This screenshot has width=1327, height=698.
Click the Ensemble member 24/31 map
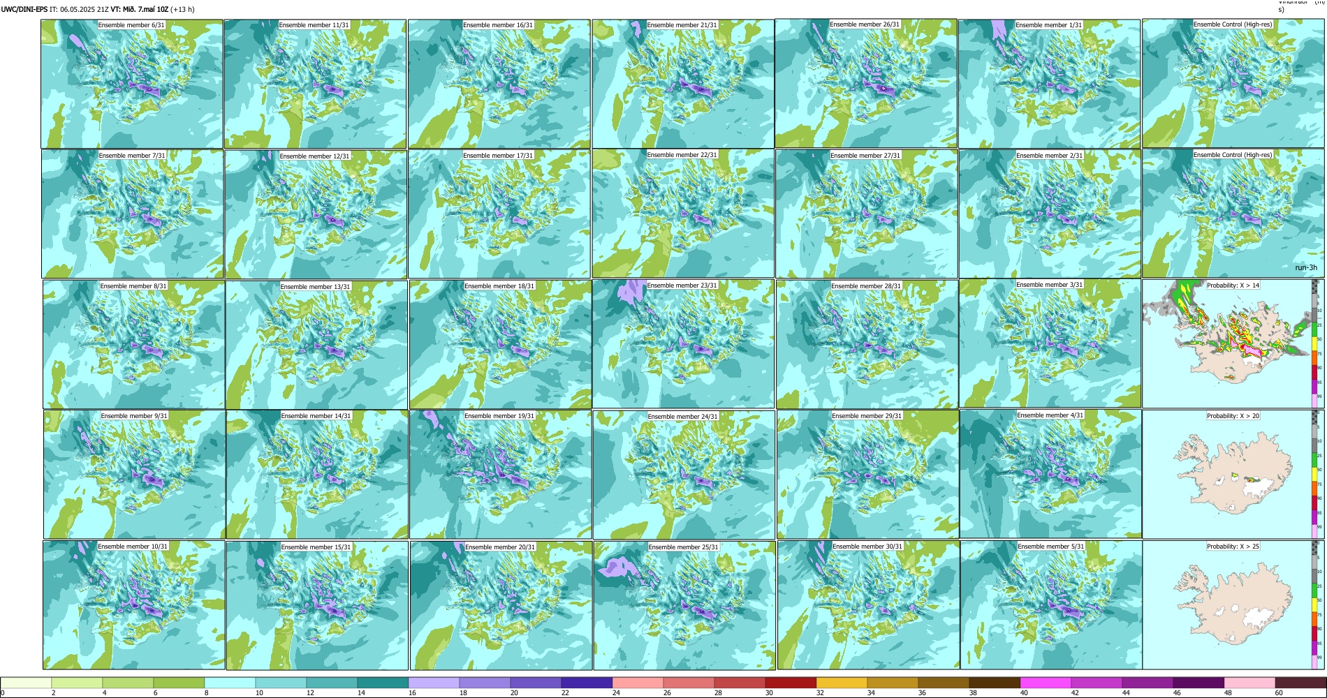click(684, 475)
